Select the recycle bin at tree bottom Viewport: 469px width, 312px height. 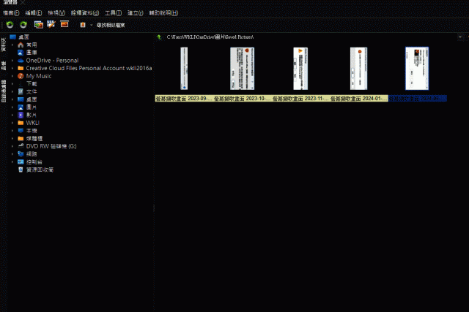tap(40, 170)
